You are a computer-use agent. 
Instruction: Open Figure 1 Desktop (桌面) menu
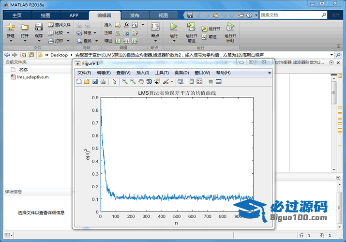181,73
